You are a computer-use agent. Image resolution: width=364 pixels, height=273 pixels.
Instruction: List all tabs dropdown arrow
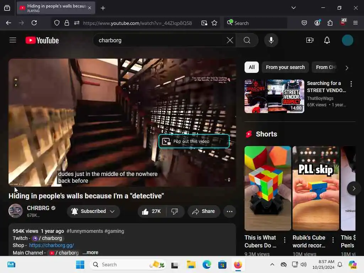click(x=293, y=8)
